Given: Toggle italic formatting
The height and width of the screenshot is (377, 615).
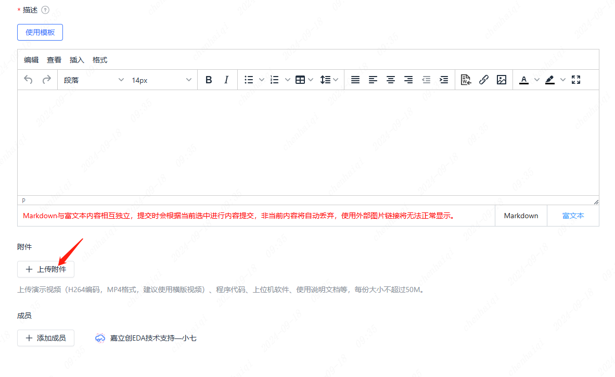Looking at the screenshot, I should (x=226, y=80).
